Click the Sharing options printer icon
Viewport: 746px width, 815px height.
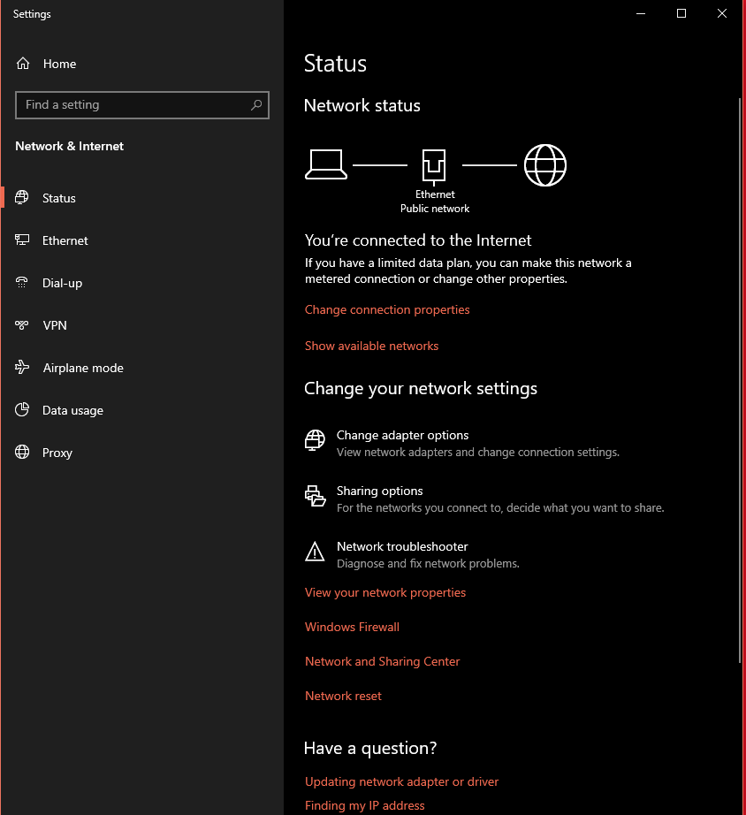pos(315,496)
